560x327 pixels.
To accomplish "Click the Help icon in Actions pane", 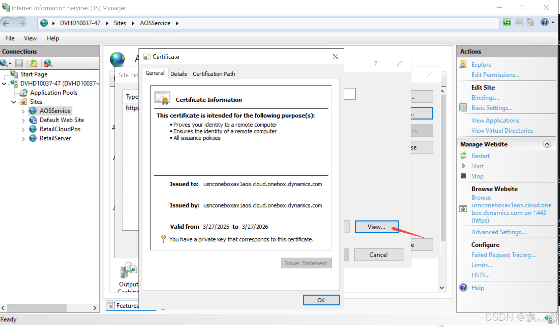I will [463, 287].
